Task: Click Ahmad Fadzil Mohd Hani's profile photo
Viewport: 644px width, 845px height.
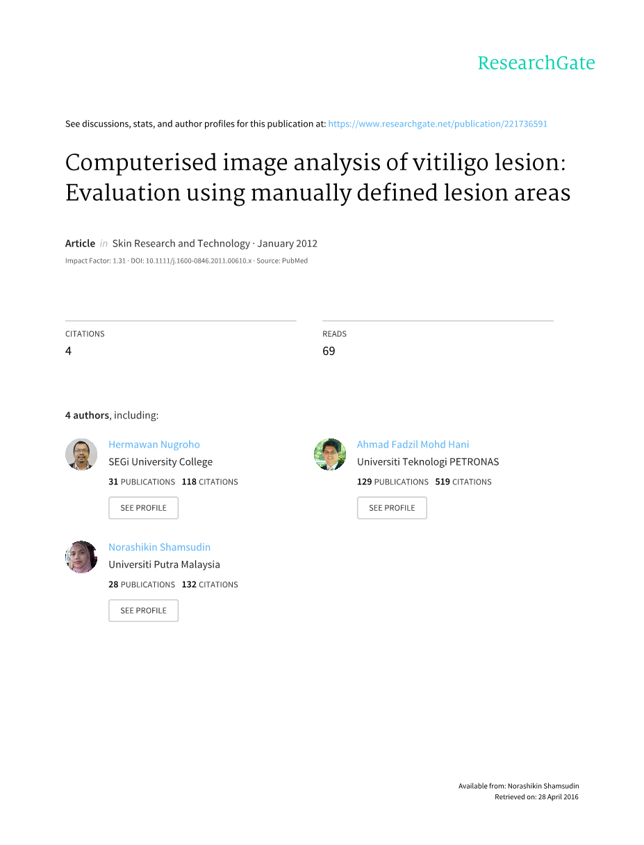Action: (330, 454)
